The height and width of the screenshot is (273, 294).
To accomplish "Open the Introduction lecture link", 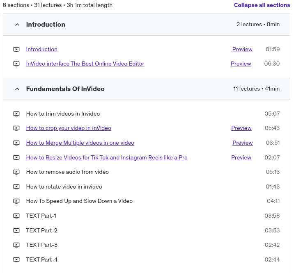I will pos(41,50).
